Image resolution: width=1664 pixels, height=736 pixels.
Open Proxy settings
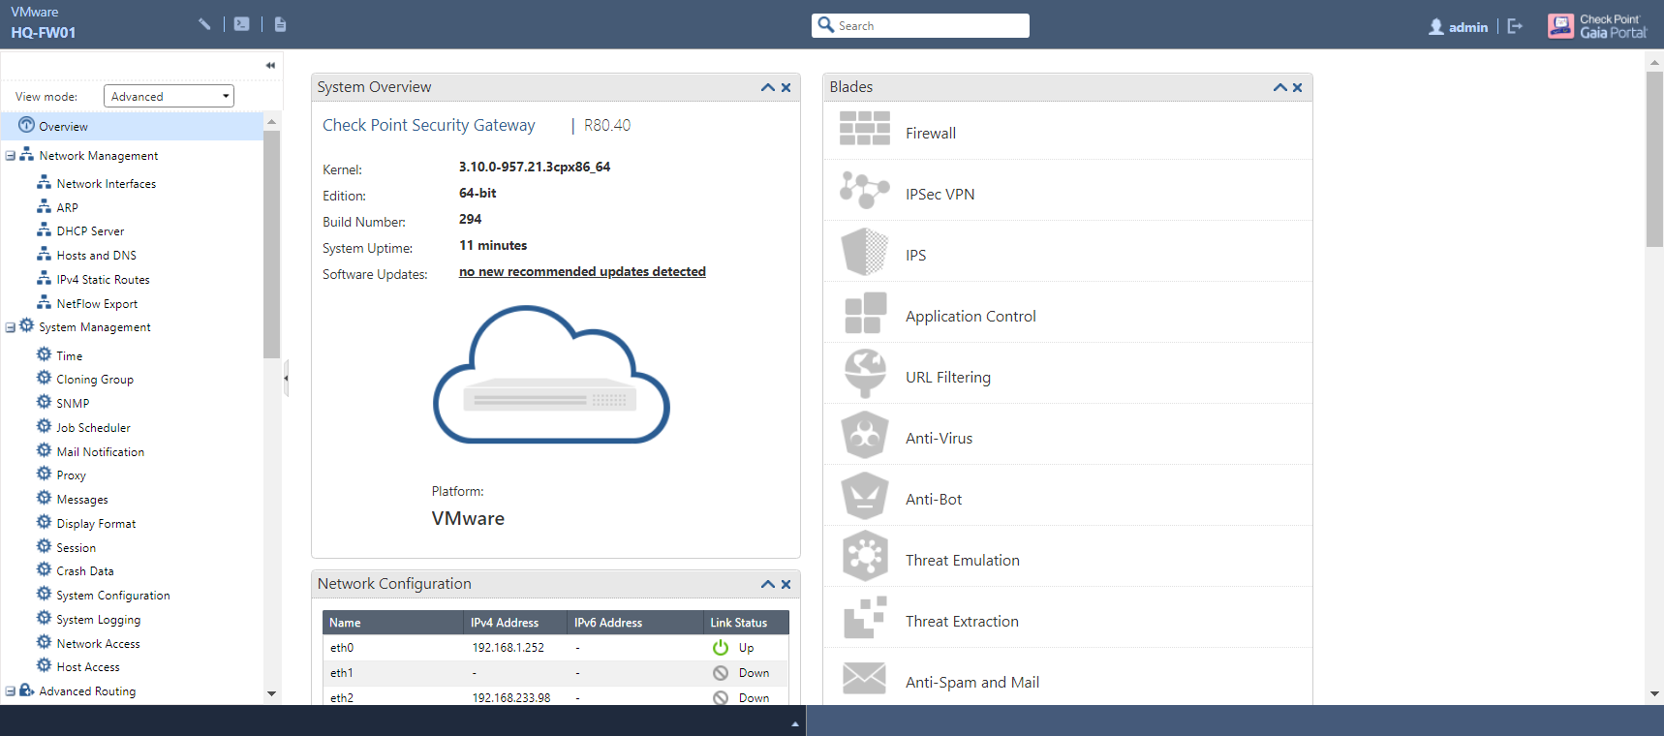pos(71,475)
